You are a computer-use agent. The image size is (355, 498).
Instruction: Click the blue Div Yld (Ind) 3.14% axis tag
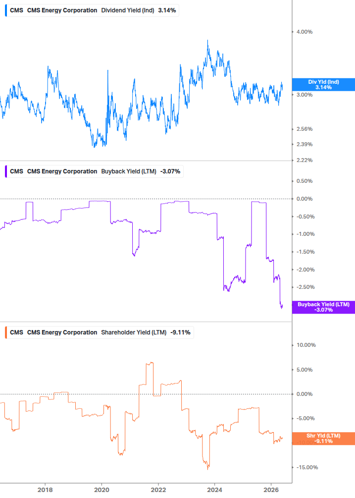(x=323, y=85)
